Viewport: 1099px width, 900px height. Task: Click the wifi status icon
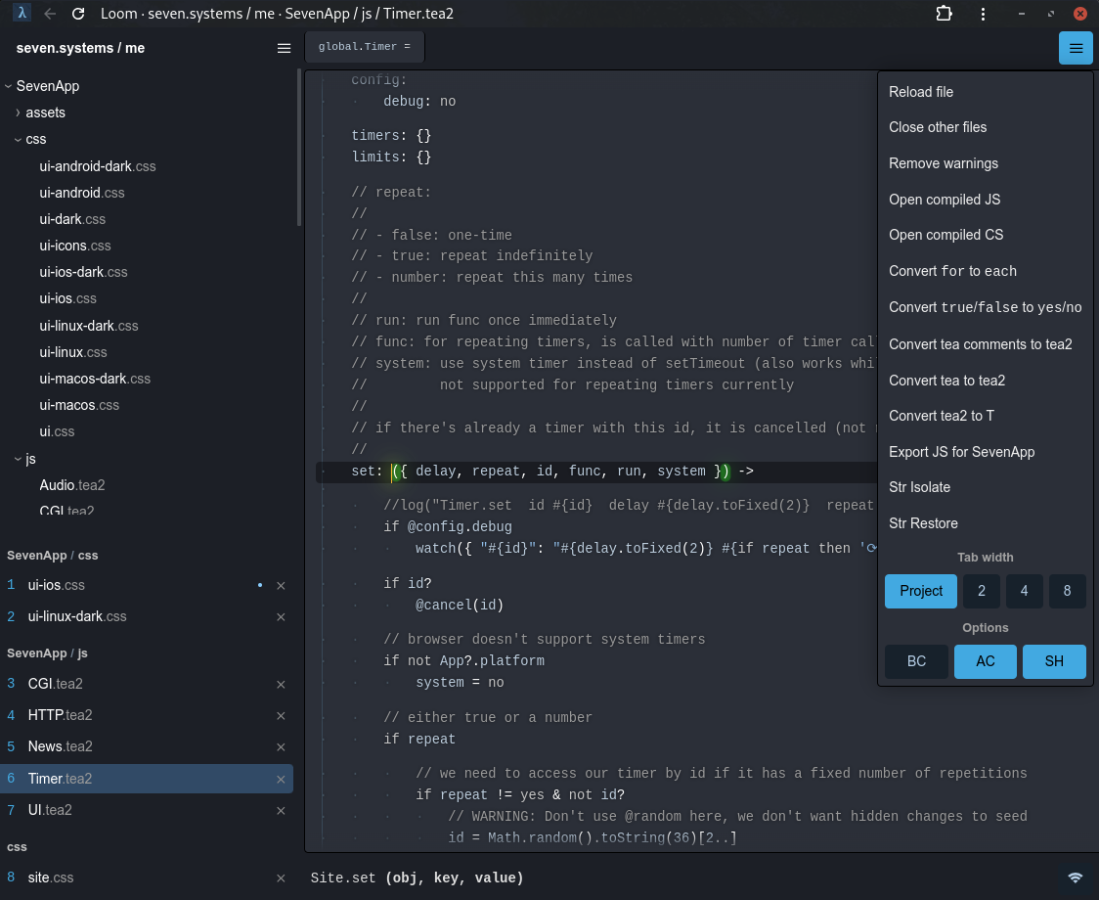tap(1075, 877)
